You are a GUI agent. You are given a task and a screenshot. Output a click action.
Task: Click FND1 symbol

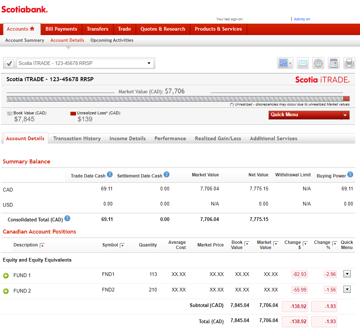click(108, 274)
